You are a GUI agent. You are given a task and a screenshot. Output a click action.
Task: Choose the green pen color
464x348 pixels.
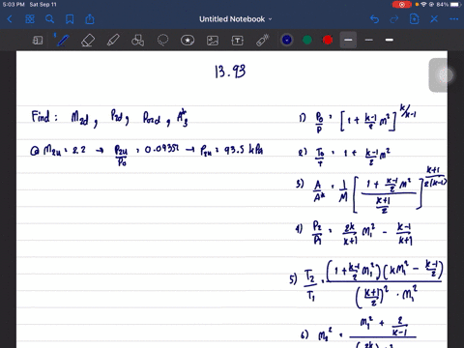pos(307,40)
